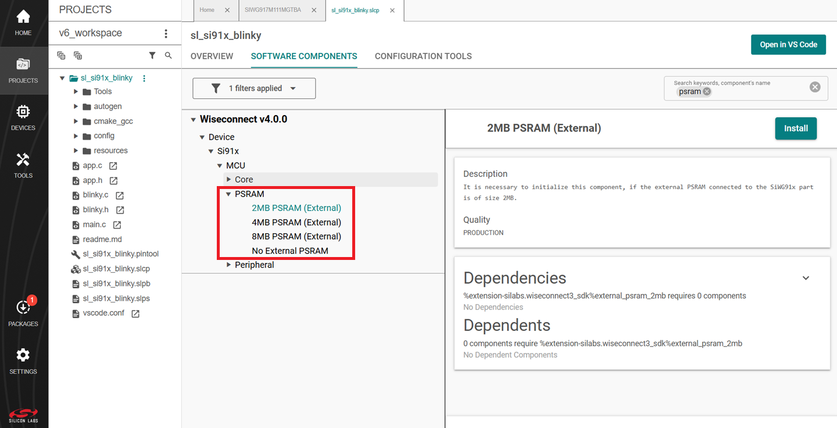This screenshot has width=837, height=428.
Task: Install the 2MB PSRAM component
Action: click(x=795, y=129)
